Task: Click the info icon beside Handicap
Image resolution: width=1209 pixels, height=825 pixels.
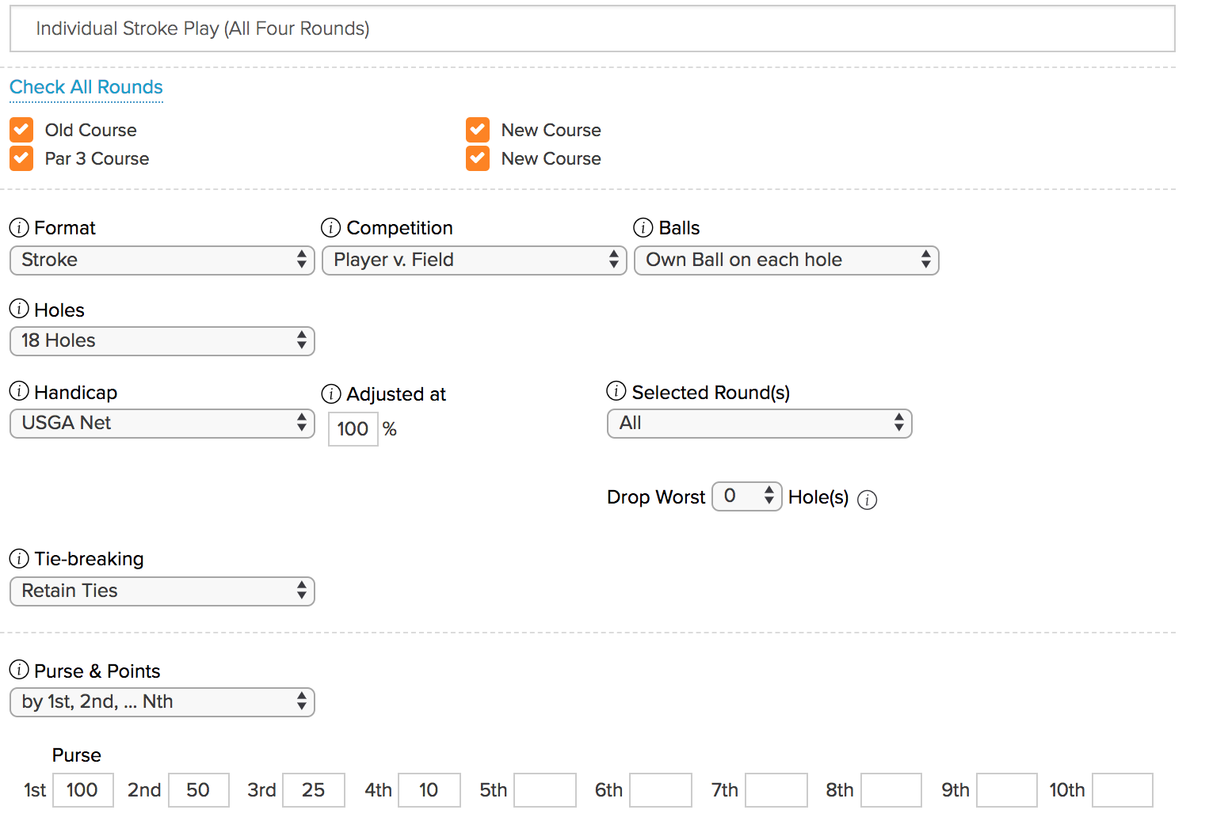Action: point(19,391)
